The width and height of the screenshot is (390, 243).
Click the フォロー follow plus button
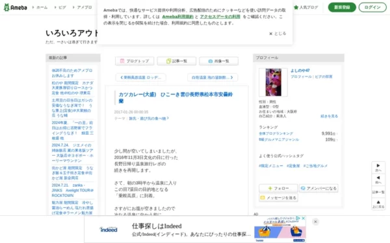(x=278, y=188)
